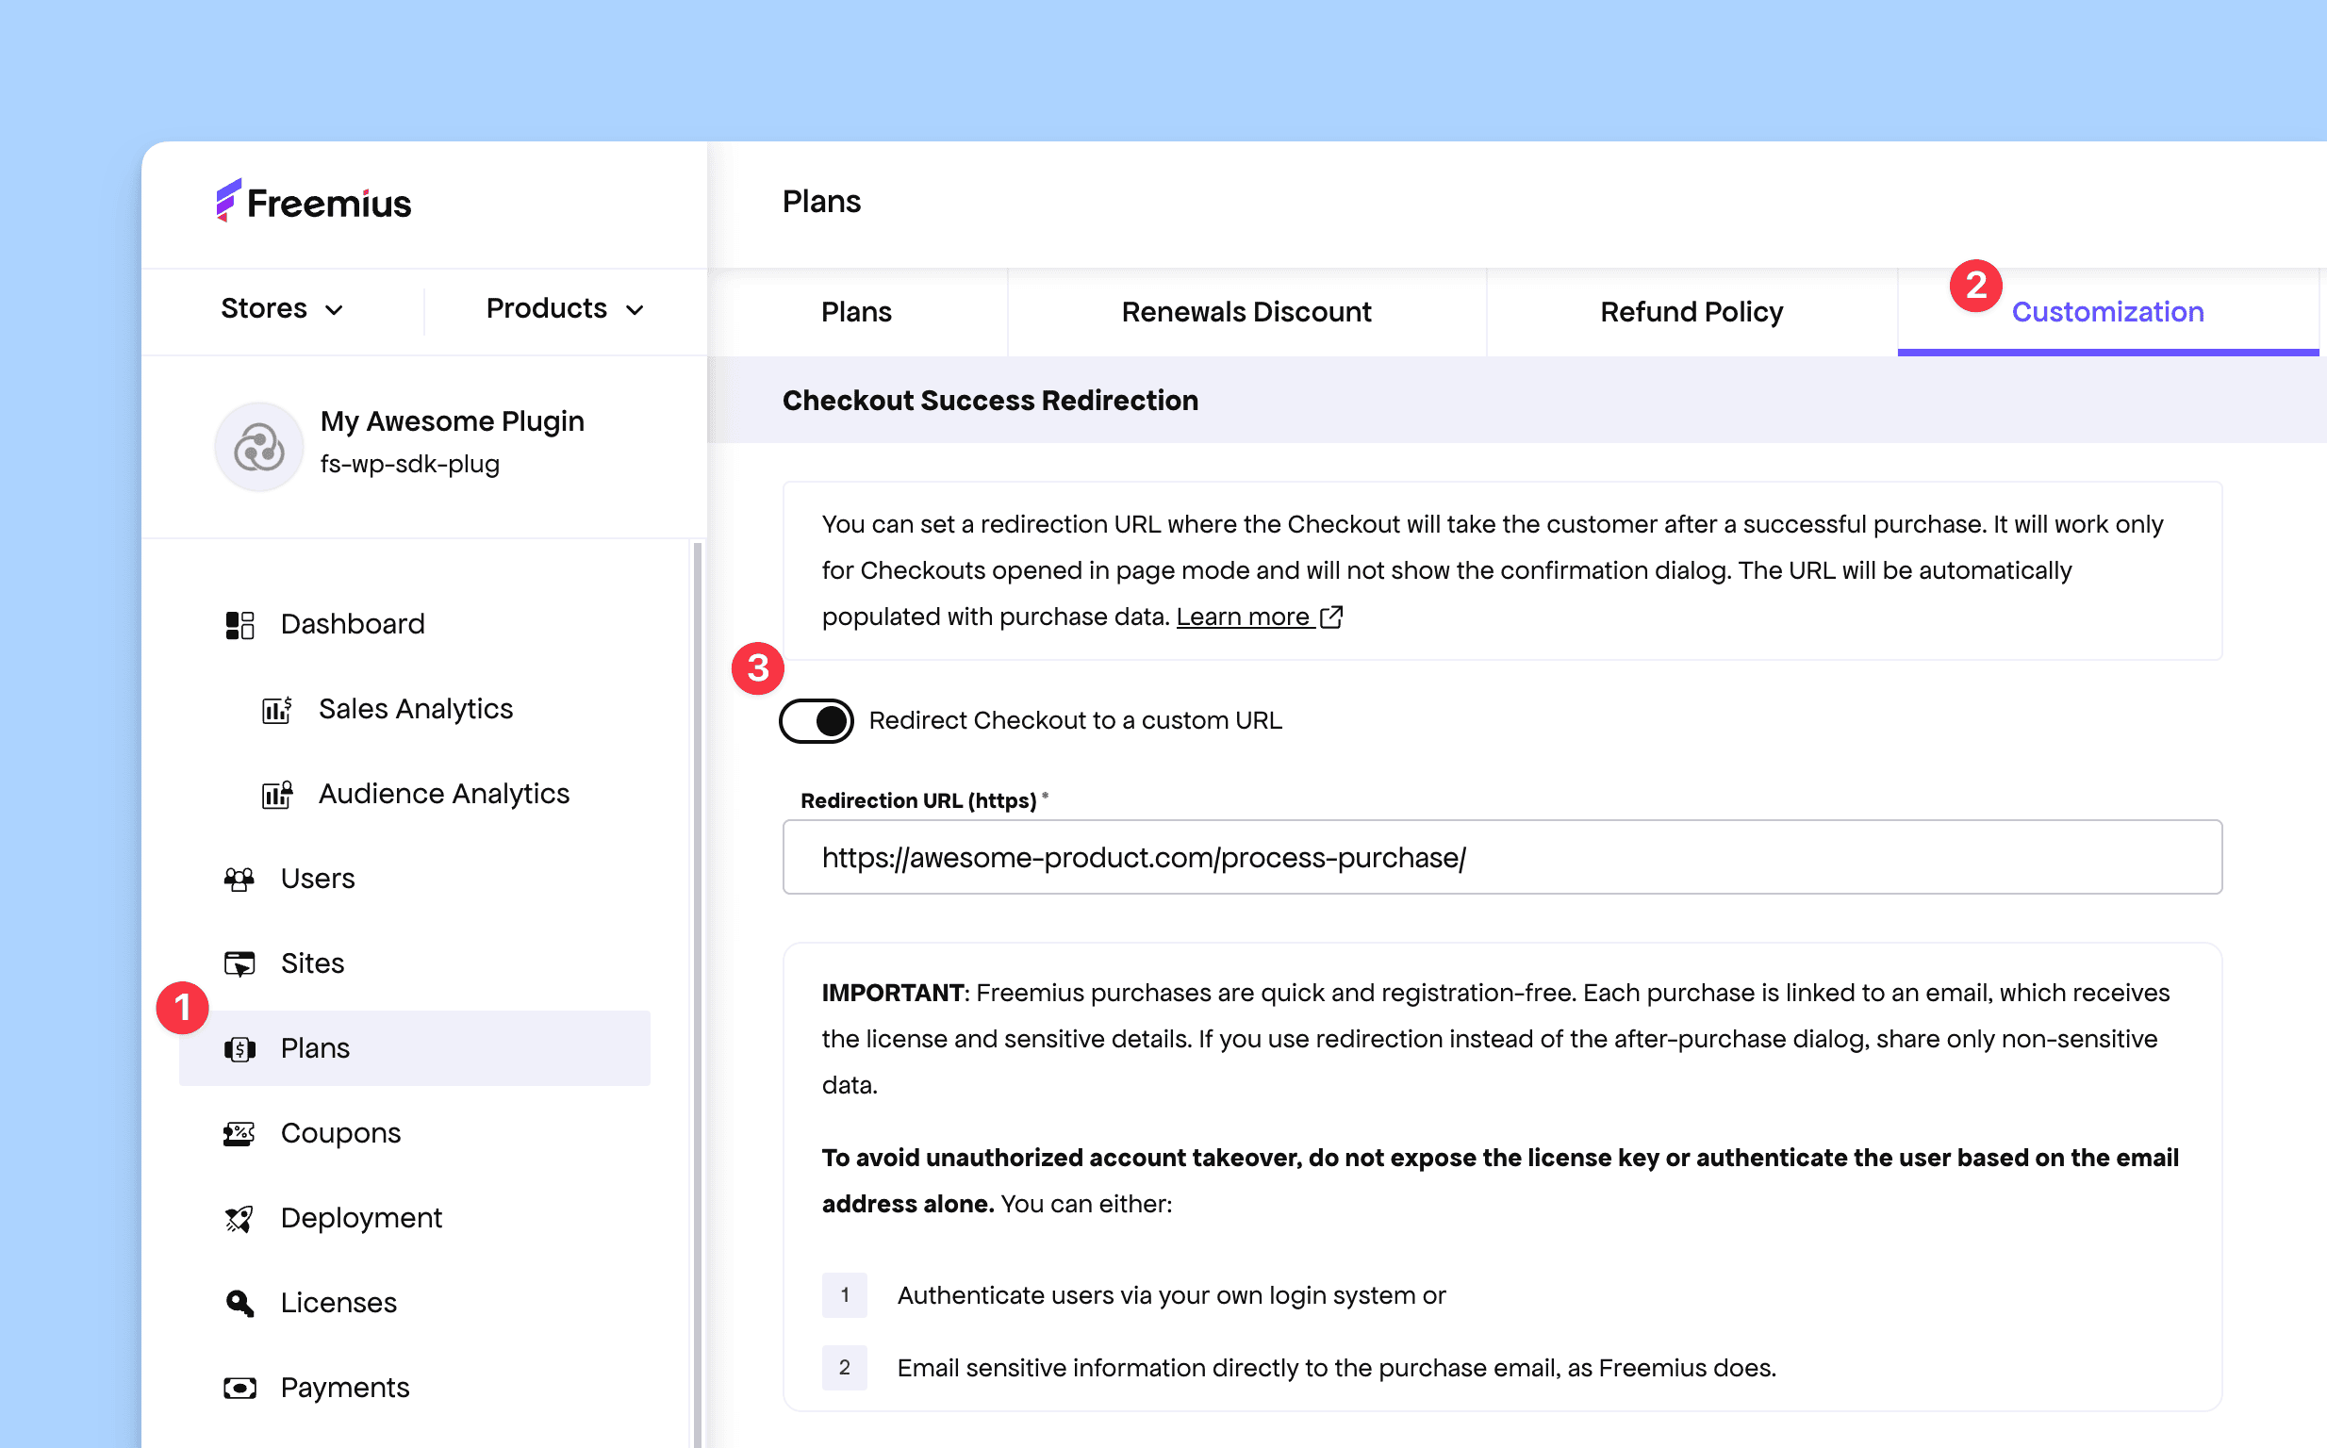Click the Coupons ticket icon
The width and height of the screenshot is (2327, 1448).
click(239, 1134)
